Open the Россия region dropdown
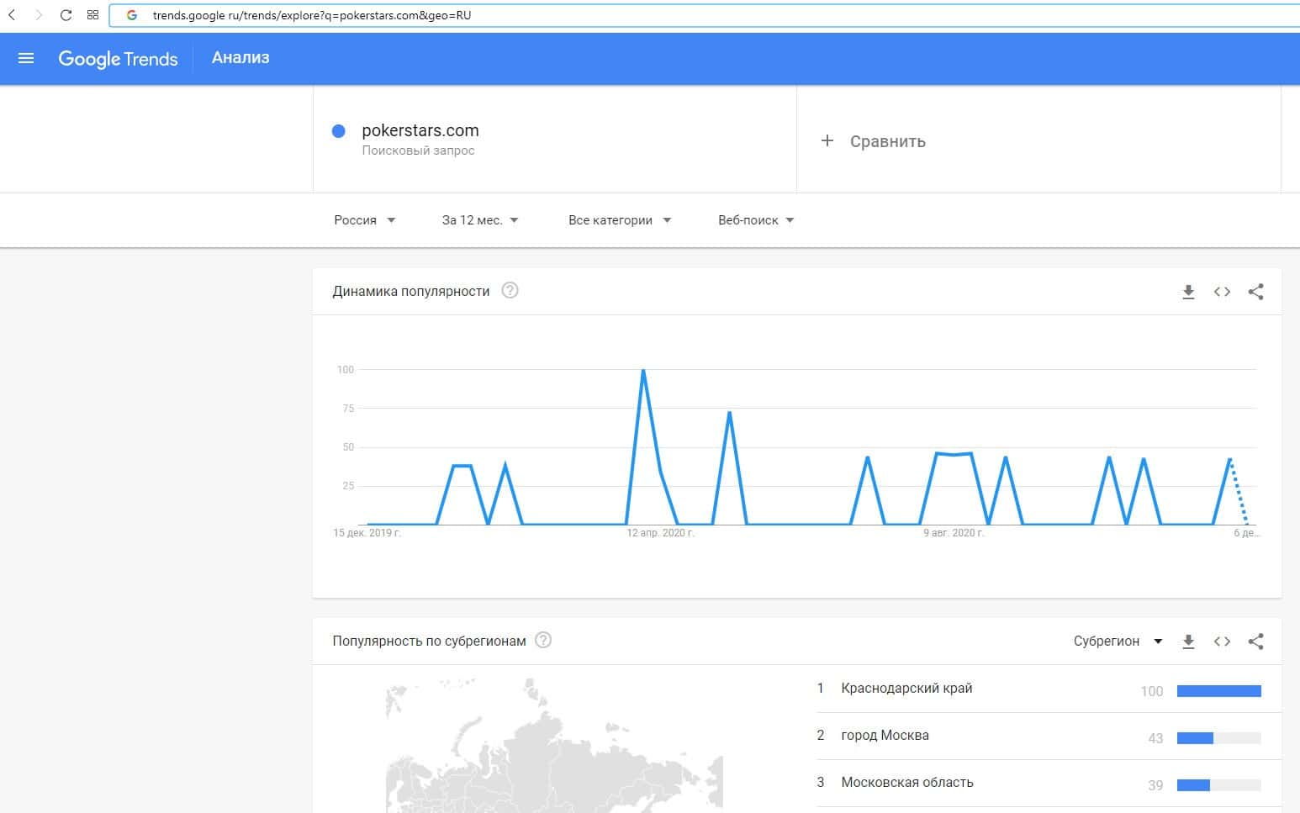Image resolution: width=1300 pixels, height=813 pixels. (365, 220)
